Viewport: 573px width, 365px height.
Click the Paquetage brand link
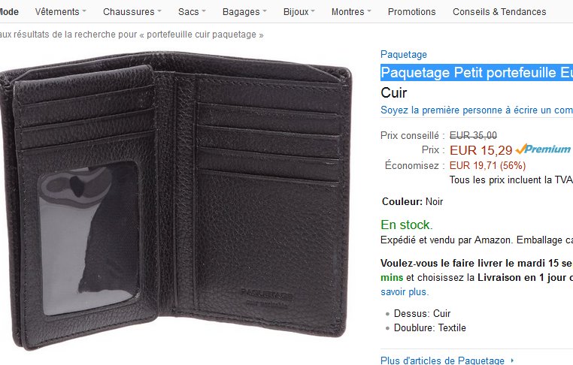tap(404, 54)
